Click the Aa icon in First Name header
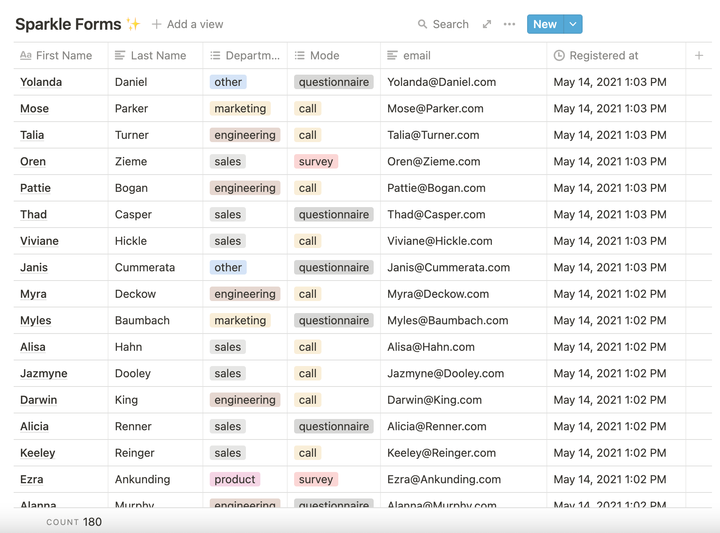 coord(26,55)
